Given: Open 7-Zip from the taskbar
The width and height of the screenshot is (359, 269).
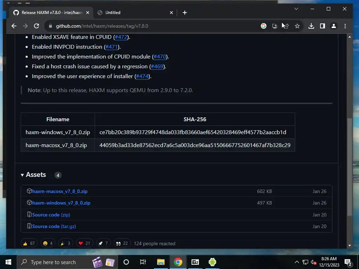Looking at the screenshot, I should tap(195, 262).
